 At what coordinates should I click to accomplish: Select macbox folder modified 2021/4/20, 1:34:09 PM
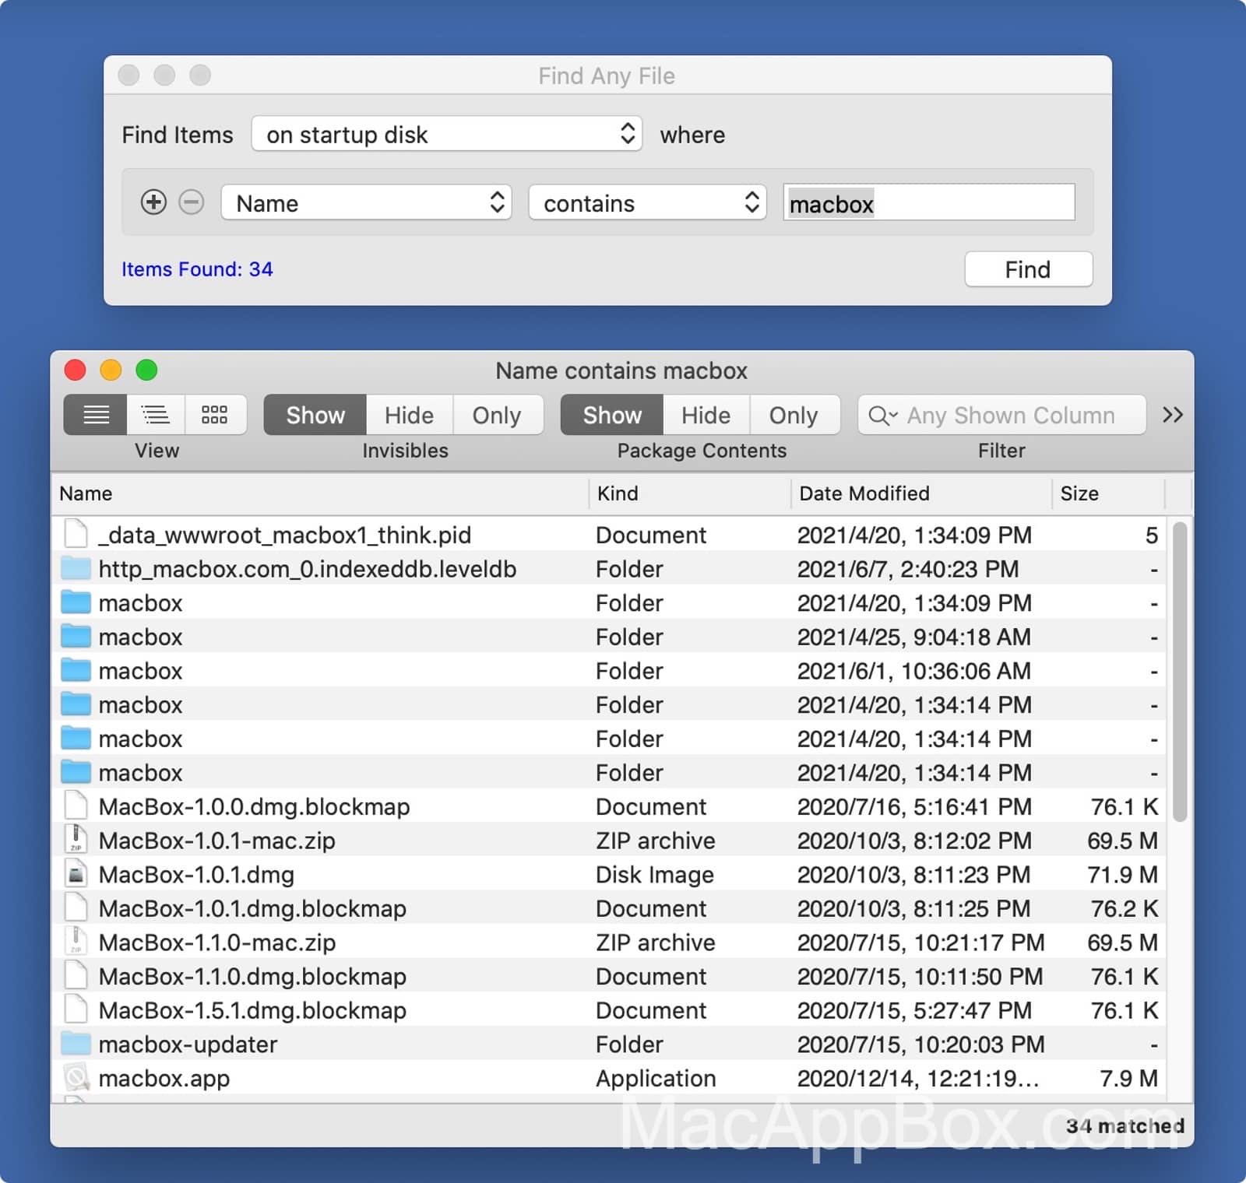pos(609,602)
